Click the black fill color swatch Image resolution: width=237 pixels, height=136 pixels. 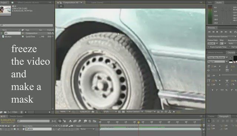tap(235, 58)
